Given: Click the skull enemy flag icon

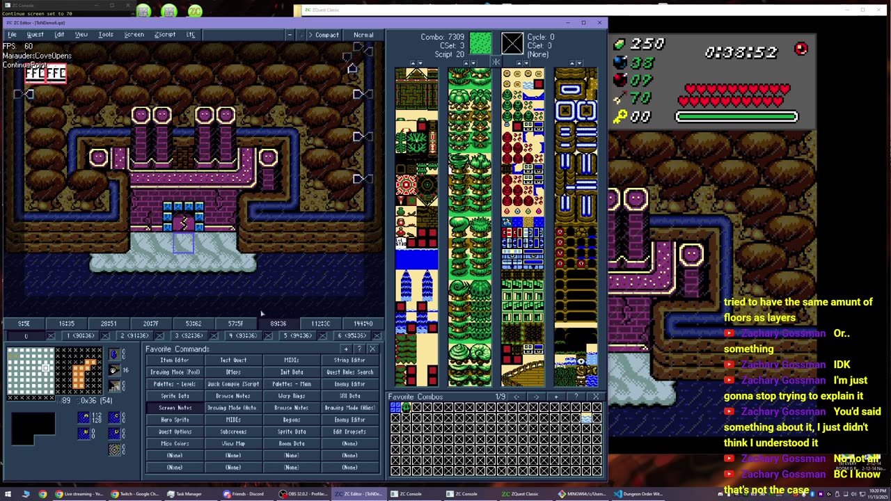Looking at the screenshot, I should 114,370.
